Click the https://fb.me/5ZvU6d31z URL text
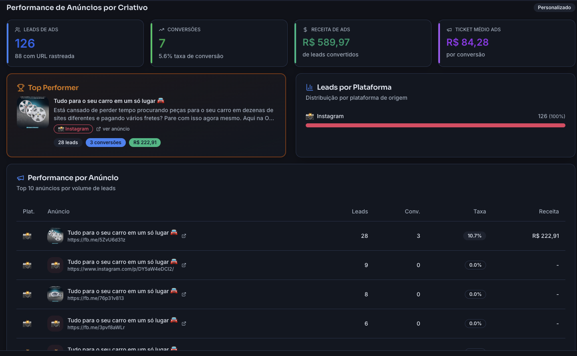The image size is (577, 356). (96, 240)
